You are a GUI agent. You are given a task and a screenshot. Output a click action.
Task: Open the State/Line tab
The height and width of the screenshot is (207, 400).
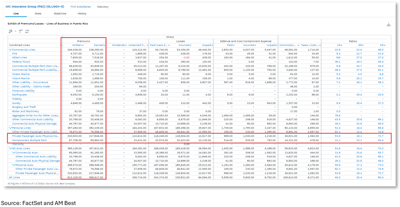point(60,14)
